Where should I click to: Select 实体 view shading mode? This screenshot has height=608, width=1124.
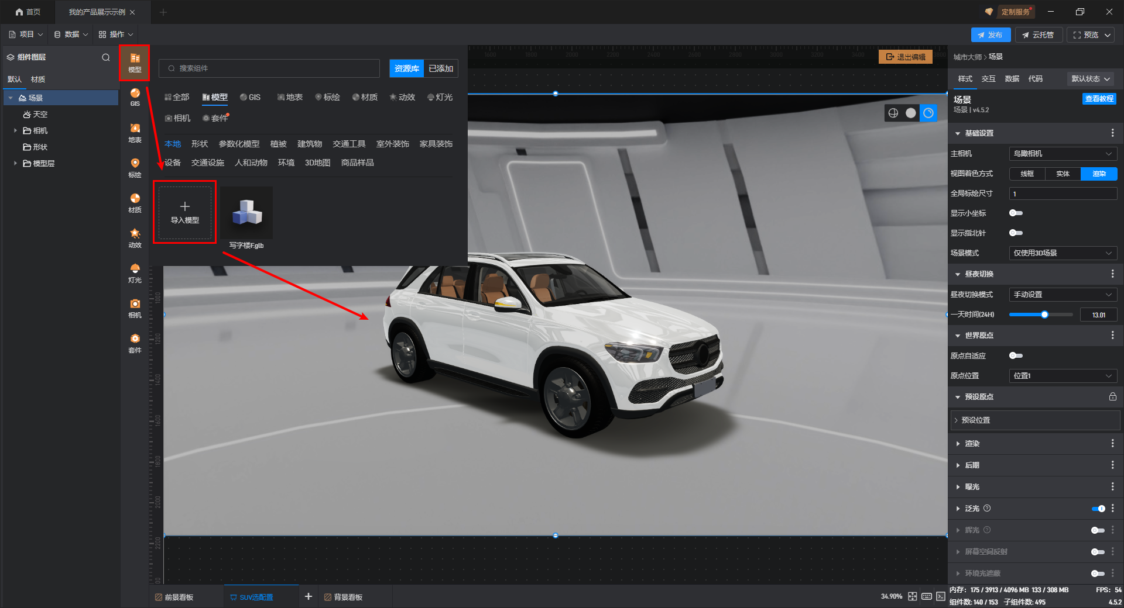(x=1063, y=174)
